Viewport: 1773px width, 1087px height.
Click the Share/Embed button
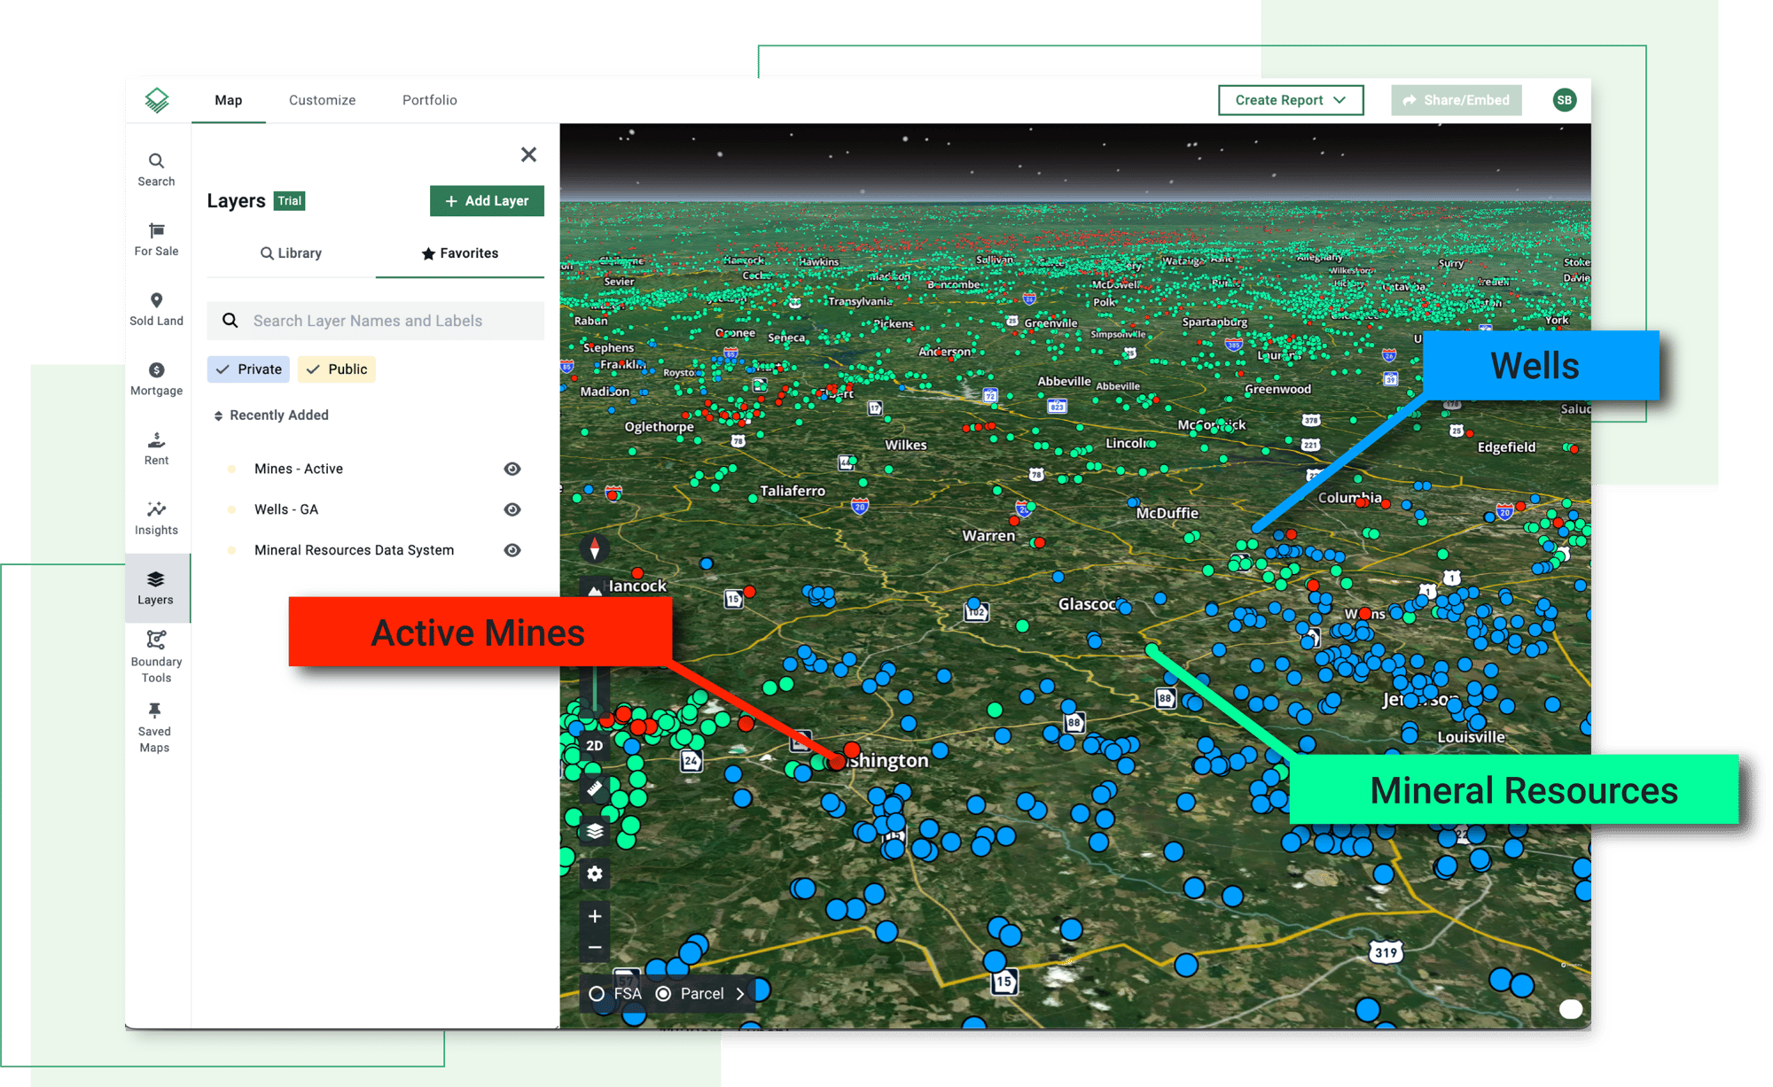click(1457, 100)
